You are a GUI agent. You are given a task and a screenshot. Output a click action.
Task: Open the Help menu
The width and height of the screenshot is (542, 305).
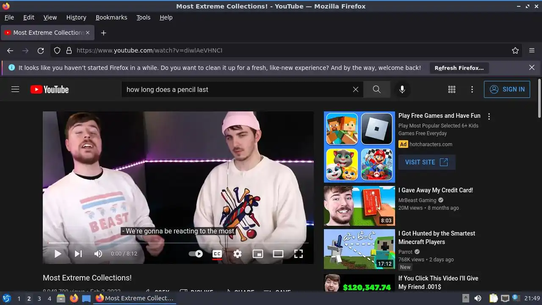(166, 17)
